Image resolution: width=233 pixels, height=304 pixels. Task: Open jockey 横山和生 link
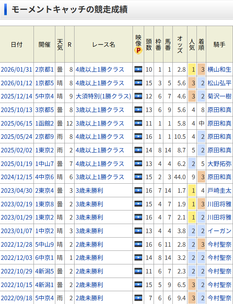point(219,69)
